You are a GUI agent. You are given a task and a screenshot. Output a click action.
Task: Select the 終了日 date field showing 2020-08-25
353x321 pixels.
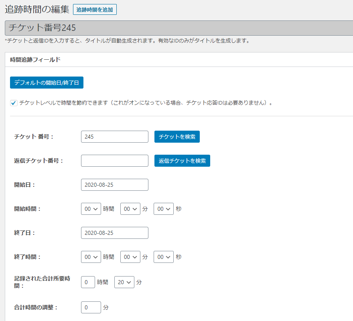tap(114, 232)
